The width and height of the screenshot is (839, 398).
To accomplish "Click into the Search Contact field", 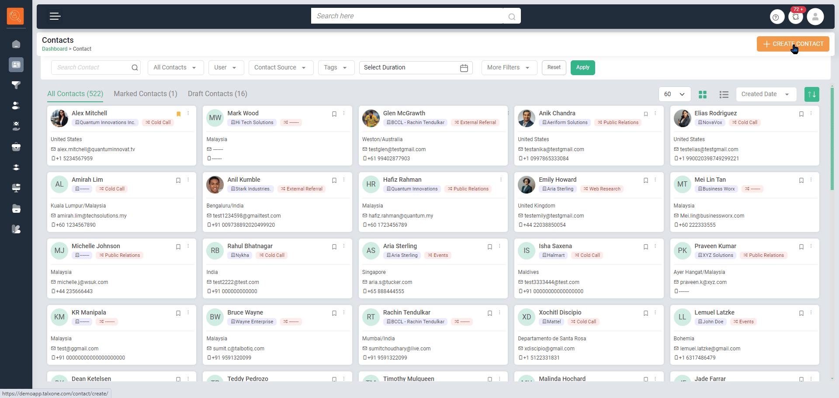I will coord(93,68).
